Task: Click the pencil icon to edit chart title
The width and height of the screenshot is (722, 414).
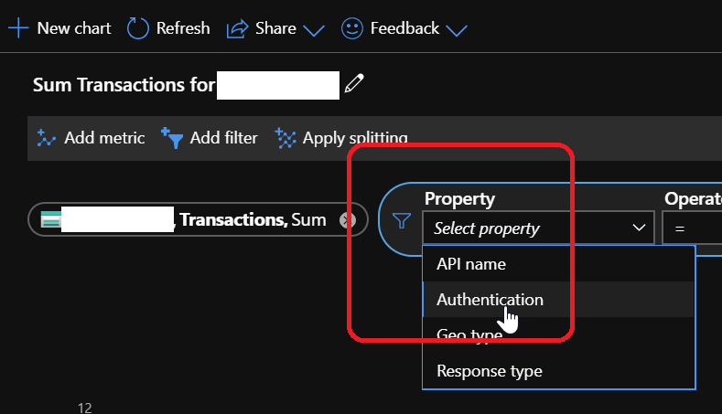Action: [x=356, y=85]
